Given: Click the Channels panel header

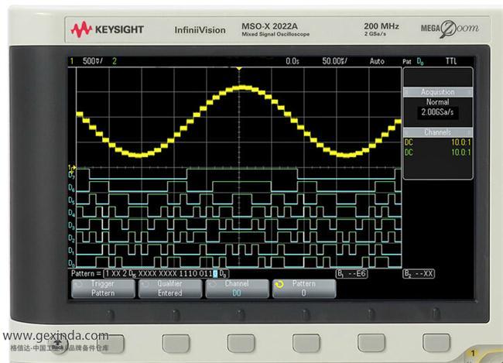Looking at the screenshot, I should (437, 132).
